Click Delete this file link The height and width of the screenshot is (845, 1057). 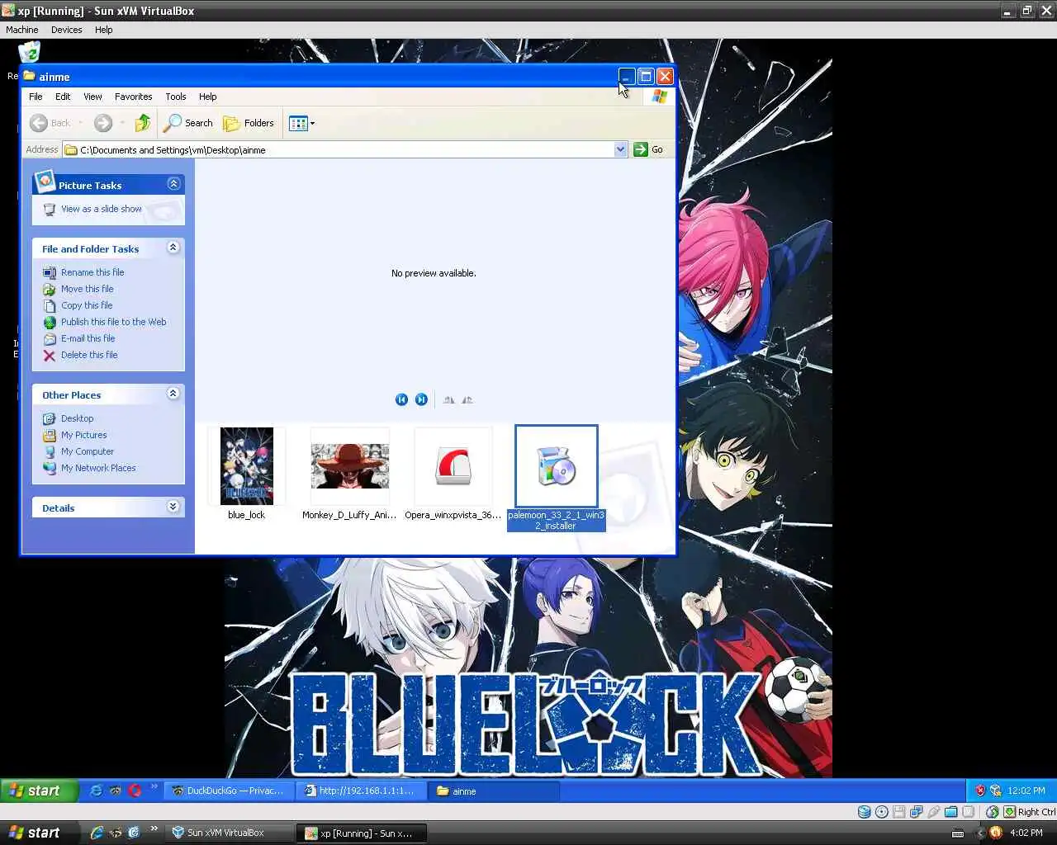click(x=89, y=355)
